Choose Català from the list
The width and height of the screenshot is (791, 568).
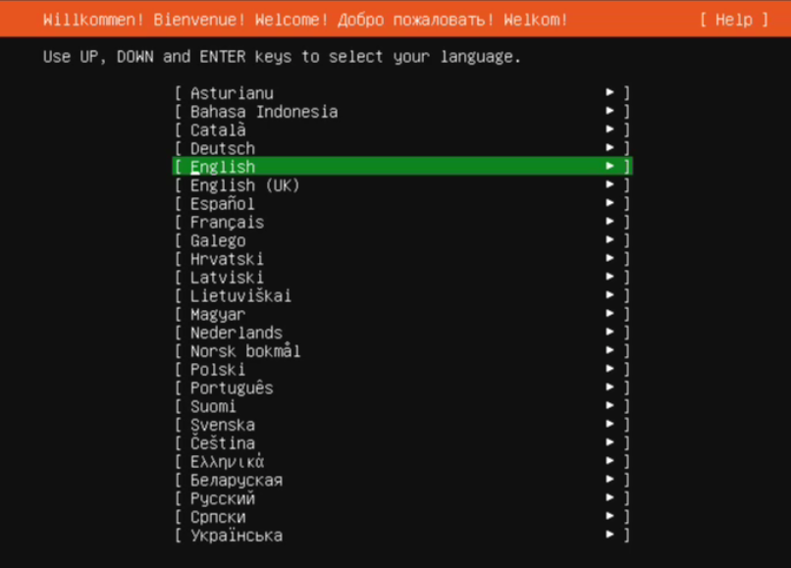point(402,129)
